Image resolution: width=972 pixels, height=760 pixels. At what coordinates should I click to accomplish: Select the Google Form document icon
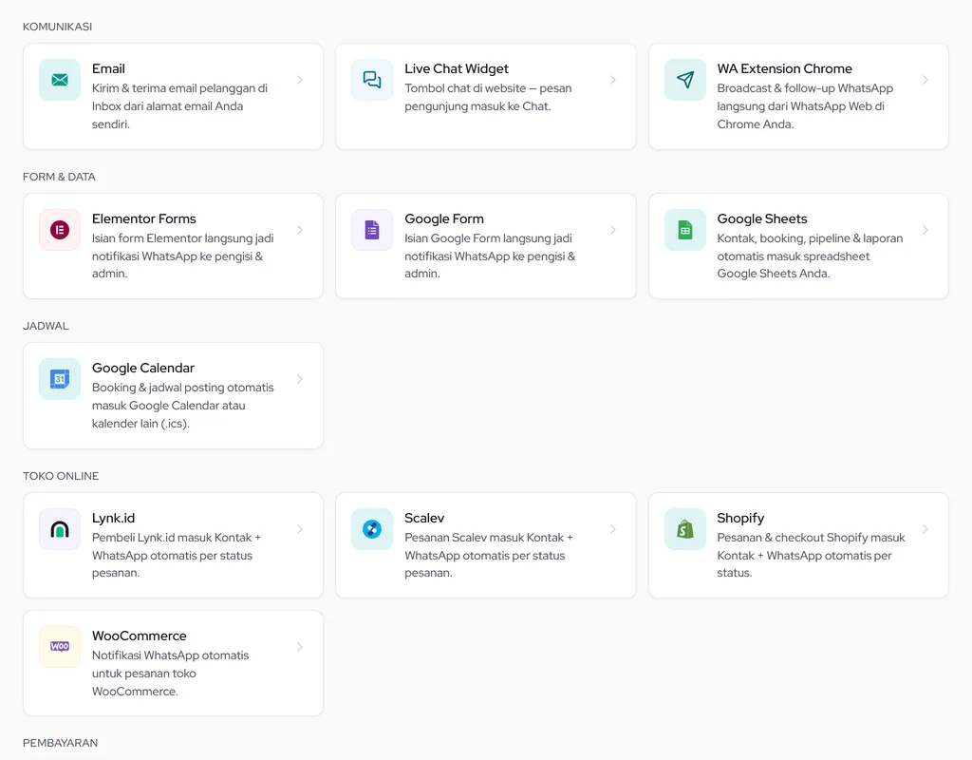click(372, 230)
